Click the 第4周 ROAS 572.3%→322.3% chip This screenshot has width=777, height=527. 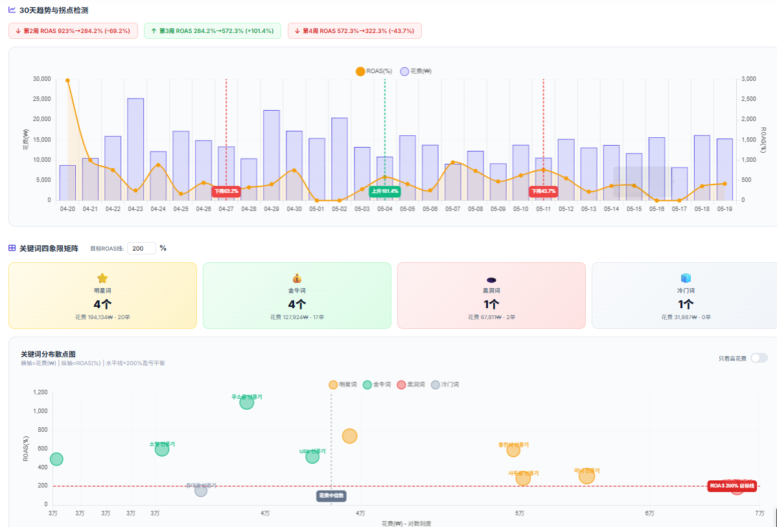point(355,30)
